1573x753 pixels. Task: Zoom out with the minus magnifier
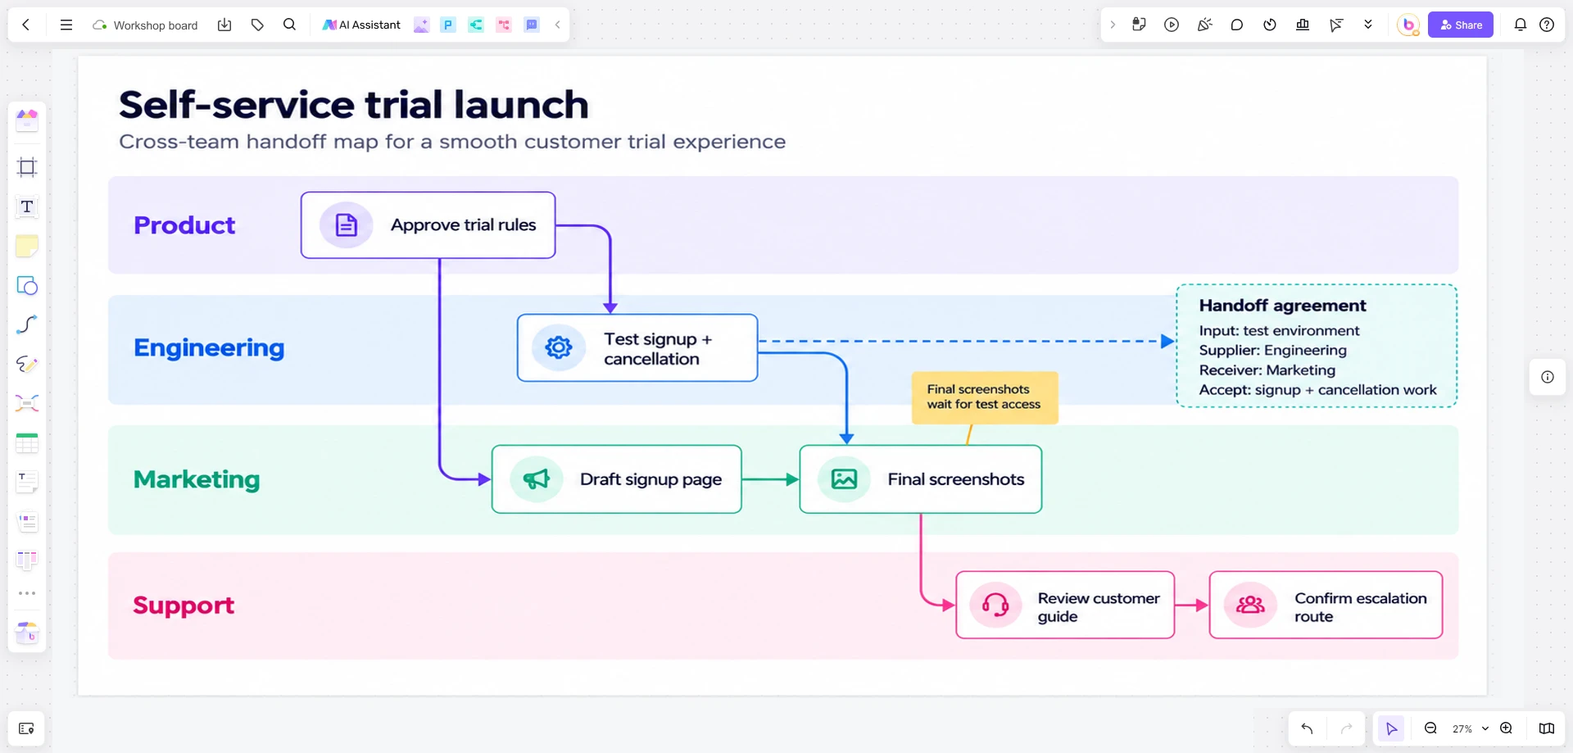tap(1430, 728)
